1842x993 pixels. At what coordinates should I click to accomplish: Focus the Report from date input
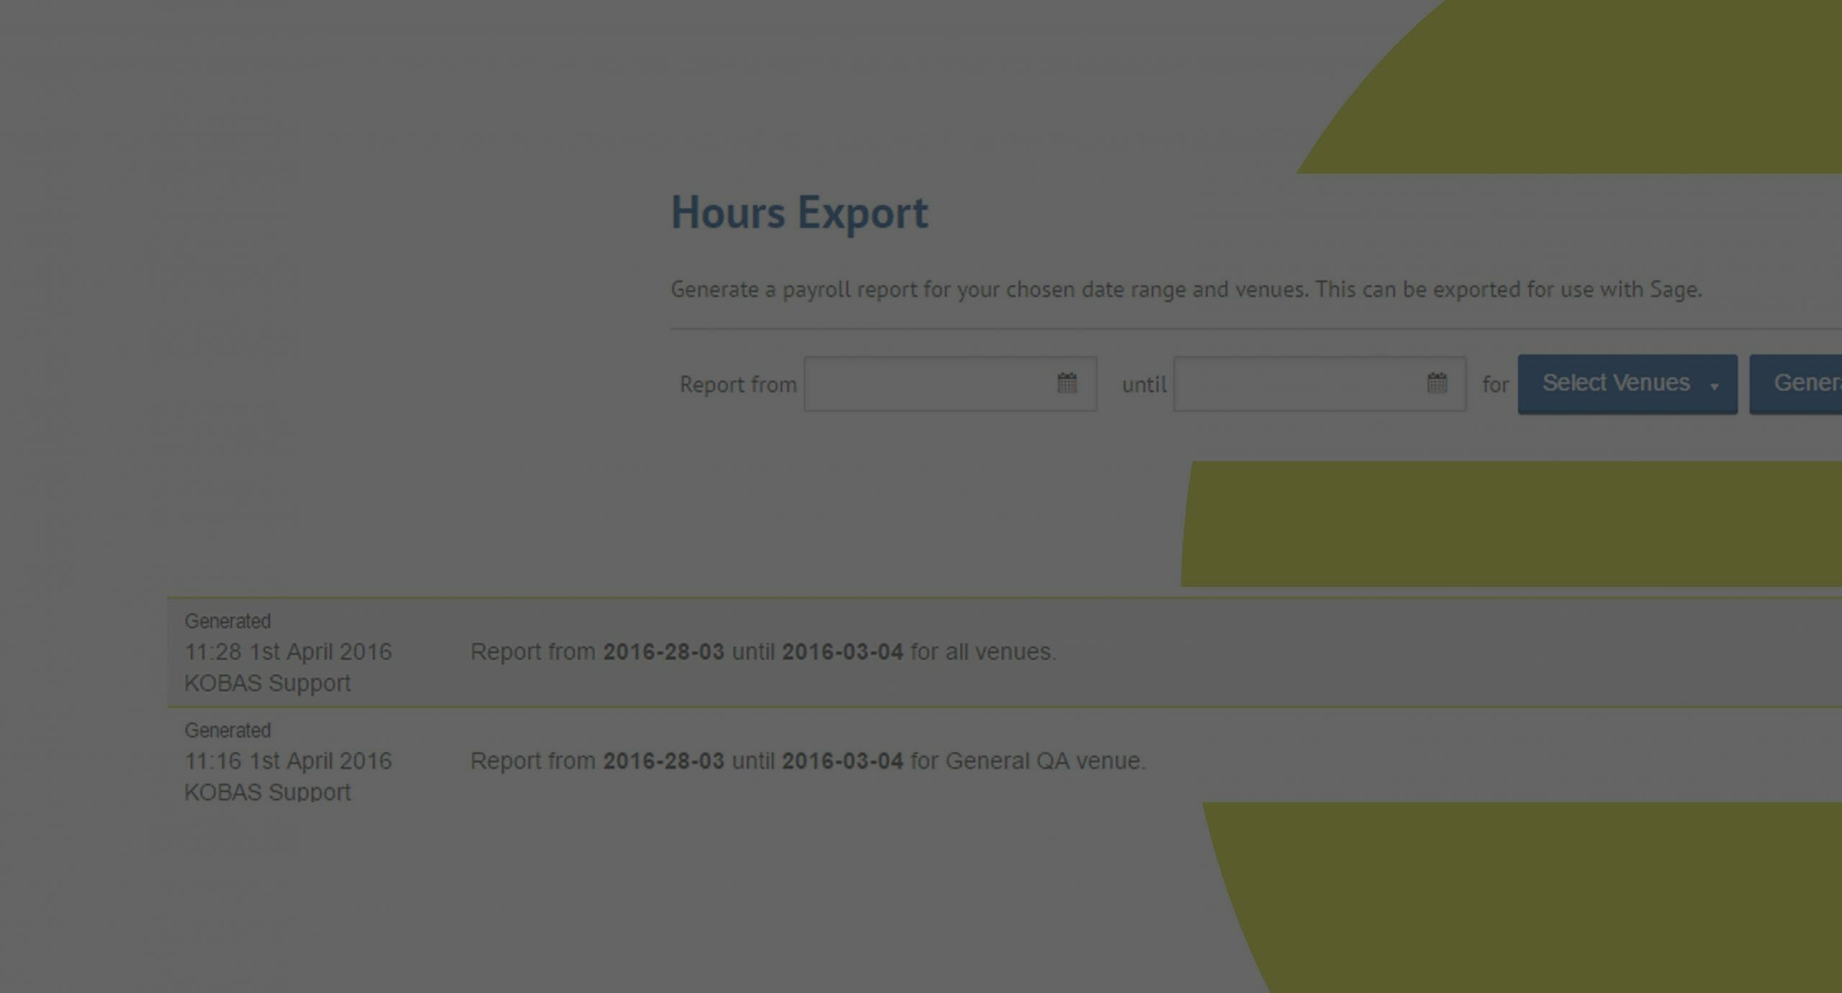(928, 384)
